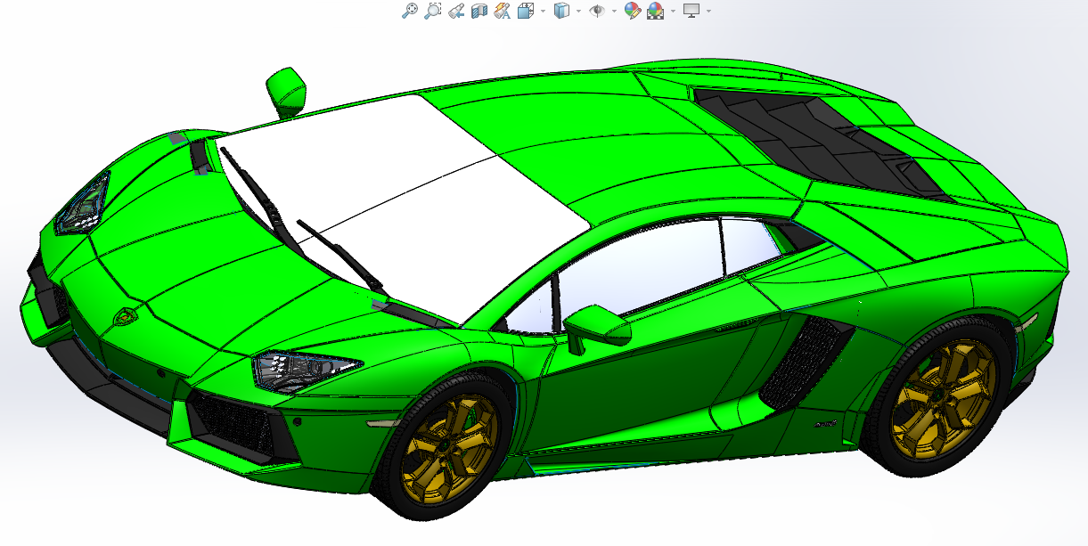Open the Display Style dropdown arrow
1088x546 pixels.
pos(578,12)
